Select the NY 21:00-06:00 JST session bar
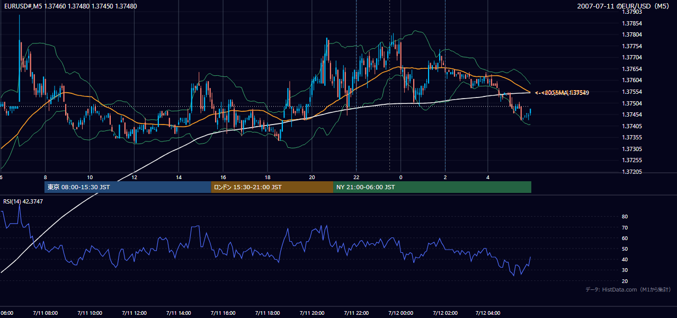Screen dimensions: 677x318 coord(432,187)
